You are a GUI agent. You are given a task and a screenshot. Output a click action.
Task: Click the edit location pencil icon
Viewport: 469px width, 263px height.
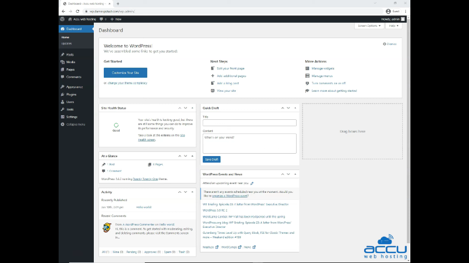(252, 183)
